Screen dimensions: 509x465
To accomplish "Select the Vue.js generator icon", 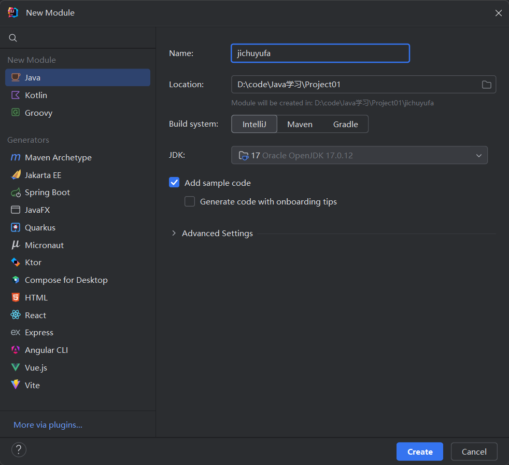I will (15, 367).
